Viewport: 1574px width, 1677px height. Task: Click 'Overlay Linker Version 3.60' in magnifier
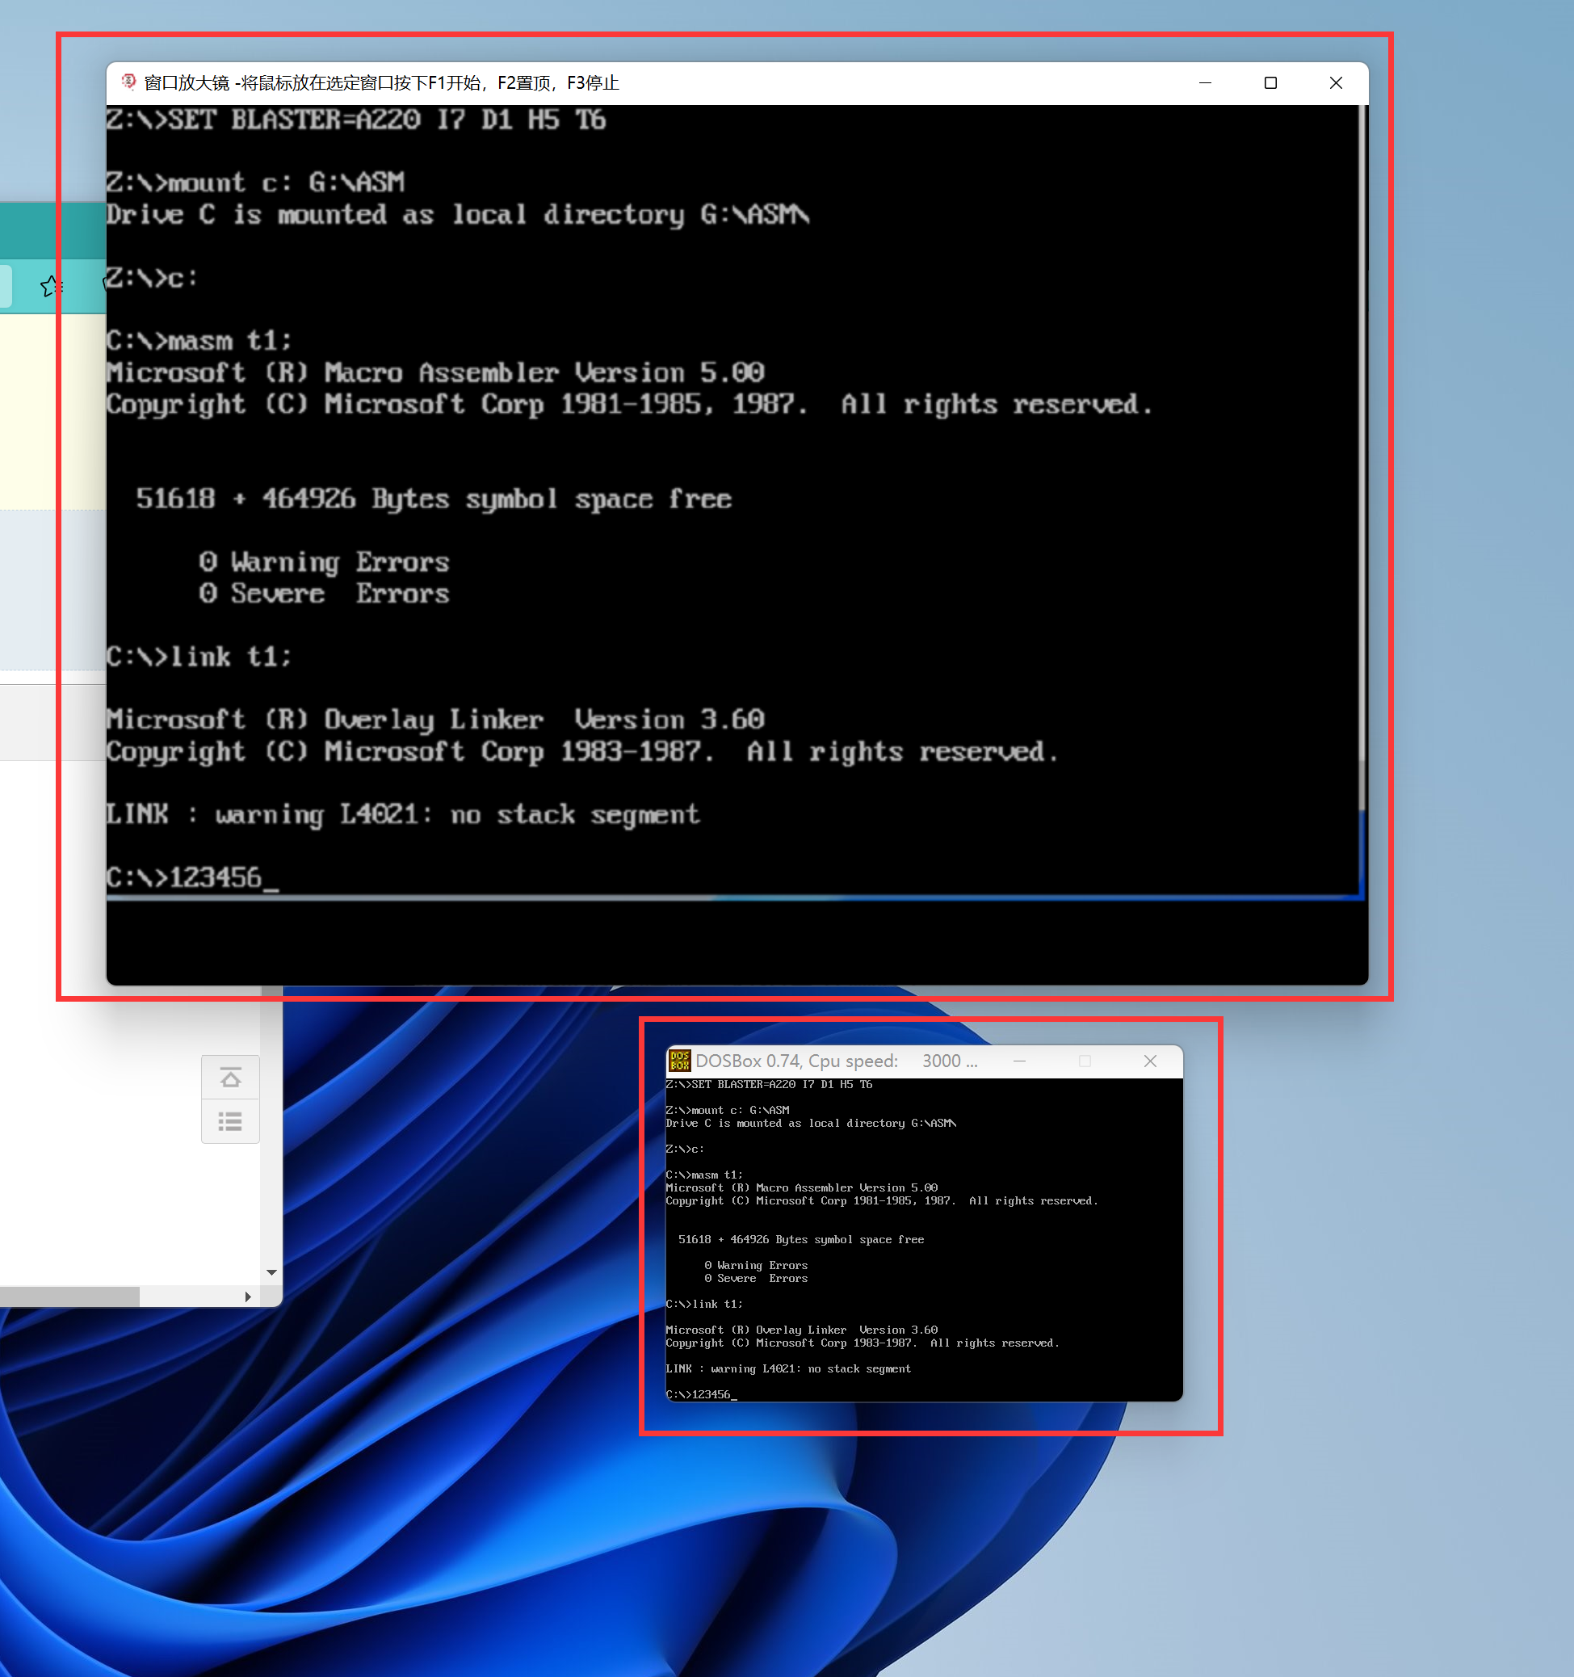click(x=544, y=719)
